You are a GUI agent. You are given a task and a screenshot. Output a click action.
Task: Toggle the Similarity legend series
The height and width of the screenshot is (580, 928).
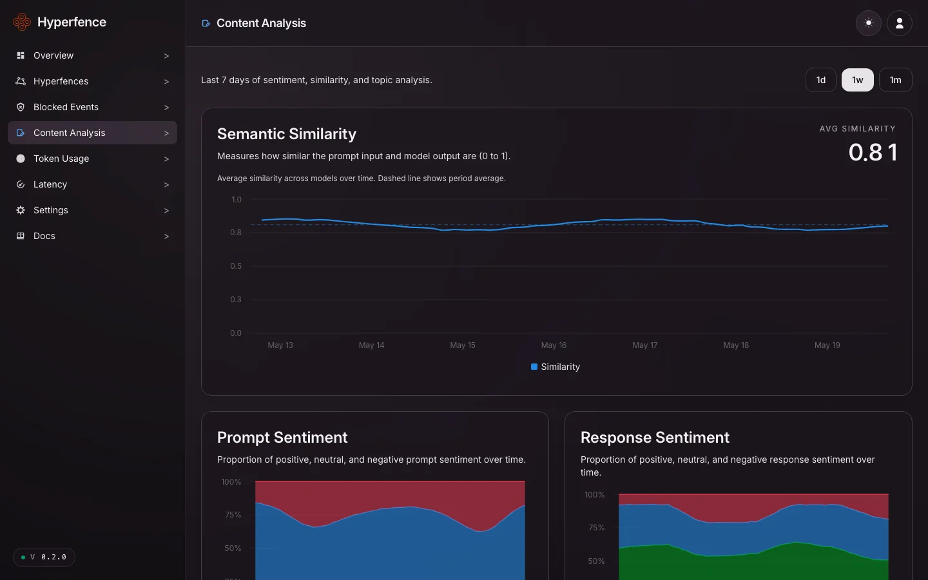556,367
